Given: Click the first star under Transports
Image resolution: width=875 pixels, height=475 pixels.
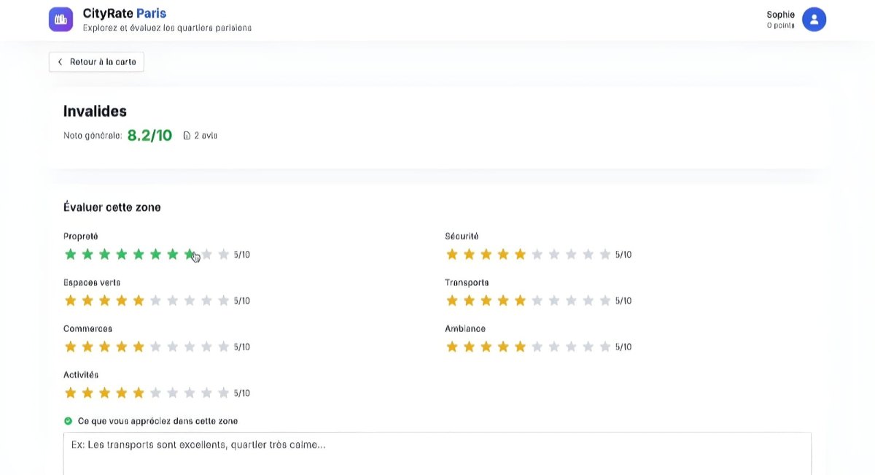Looking at the screenshot, I should (452, 300).
